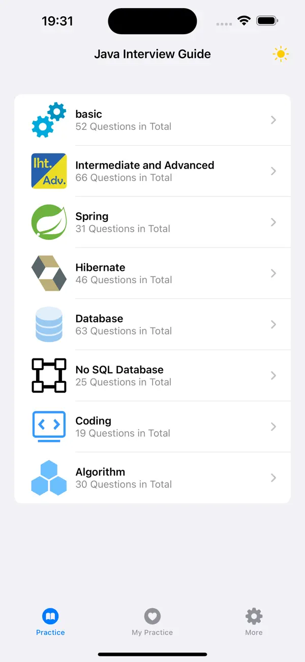305x662 pixels.
Task: Tap the Coding code-screen icon
Action: pyautogui.click(x=49, y=427)
